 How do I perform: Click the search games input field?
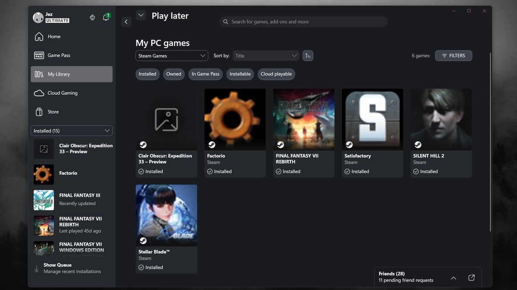pyautogui.click(x=304, y=22)
